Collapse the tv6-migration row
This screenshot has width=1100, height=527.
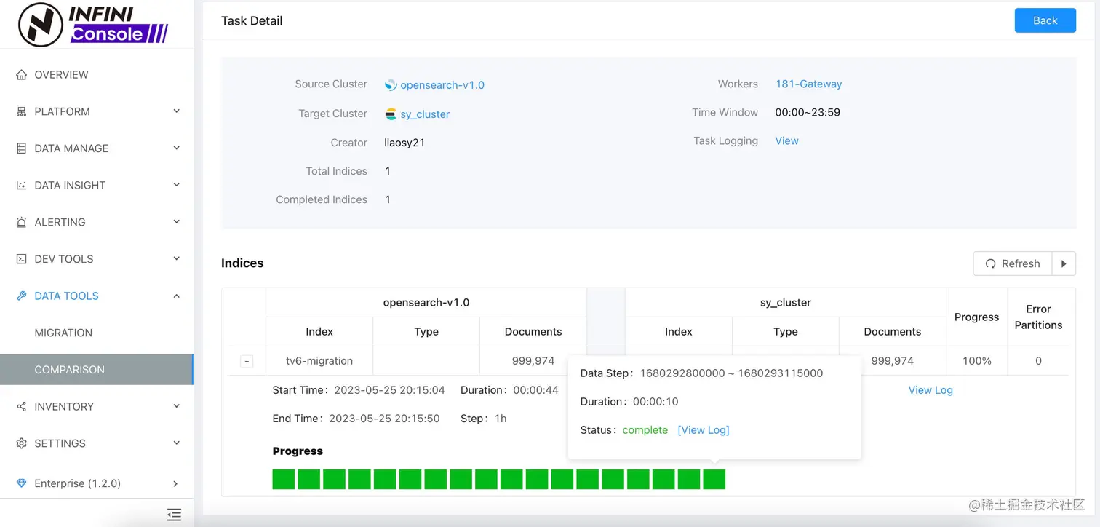[247, 361]
